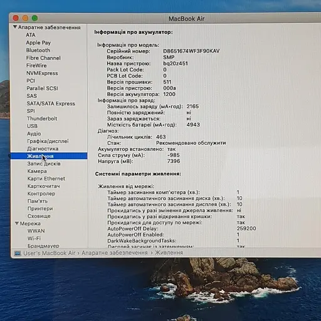Click the battery version value 1200
This screenshot has width=321, height=321.
click(x=169, y=94)
